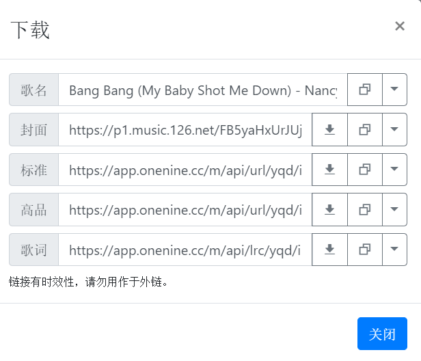Expand the standard (标准) dropdown arrow
This screenshot has height=361, width=421.
pos(394,170)
